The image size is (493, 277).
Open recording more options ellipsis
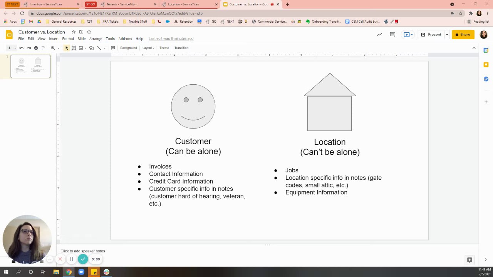pyautogui.click(x=50, y=259)
